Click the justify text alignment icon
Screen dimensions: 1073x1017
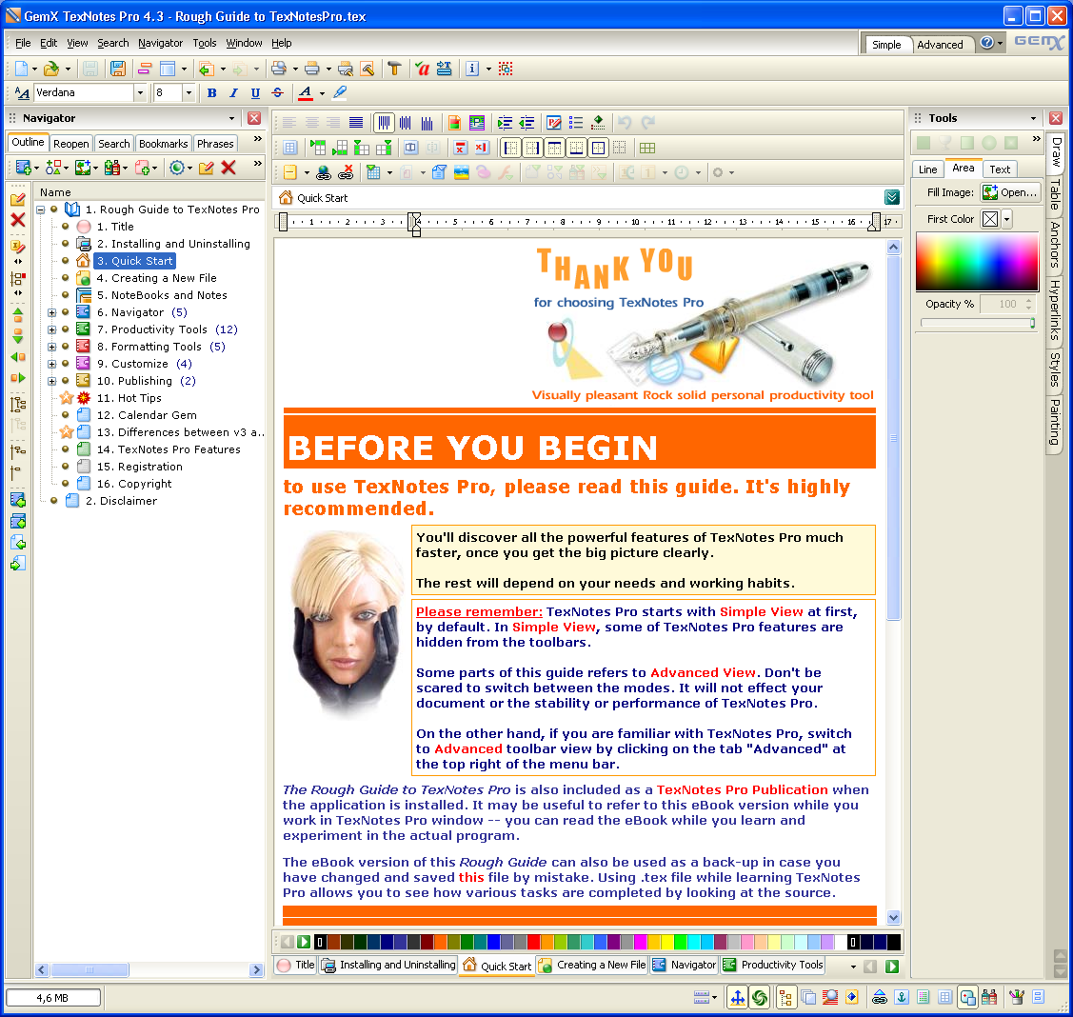[355, 123]
